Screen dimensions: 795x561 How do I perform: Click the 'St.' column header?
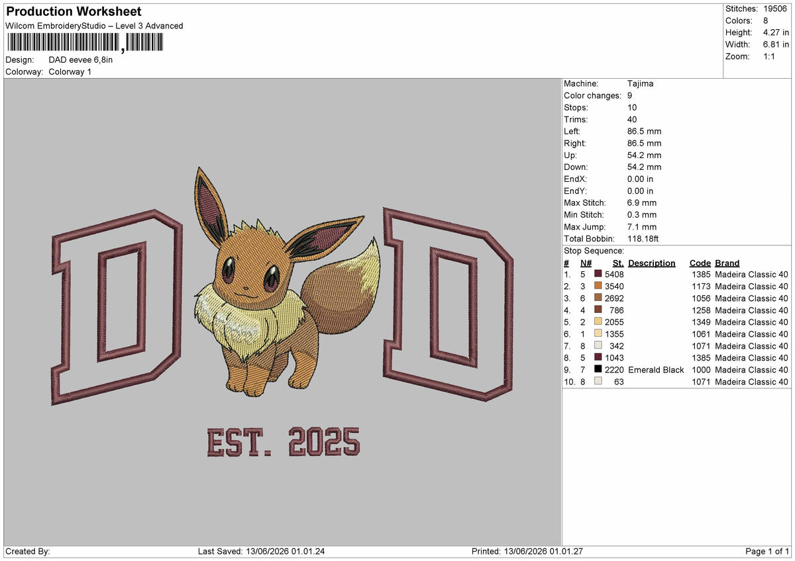click(x=618, y=263)
